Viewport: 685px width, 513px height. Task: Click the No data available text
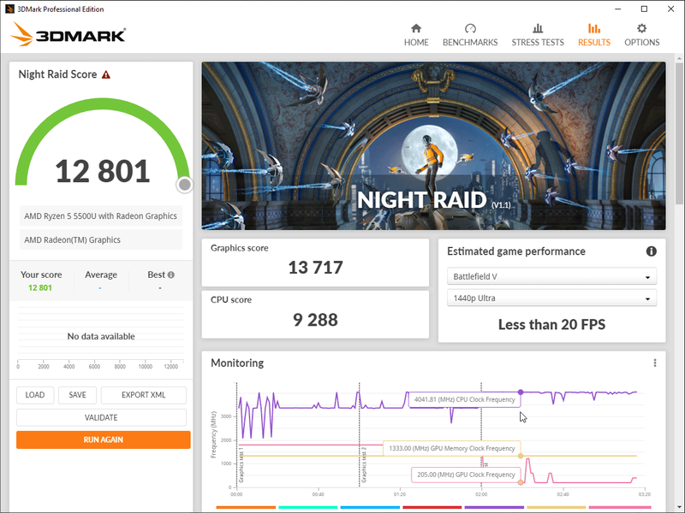coord(101,336)
